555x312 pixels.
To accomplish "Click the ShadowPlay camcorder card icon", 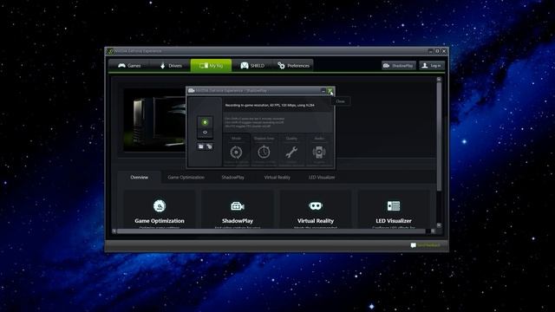I will pos(238,206).
